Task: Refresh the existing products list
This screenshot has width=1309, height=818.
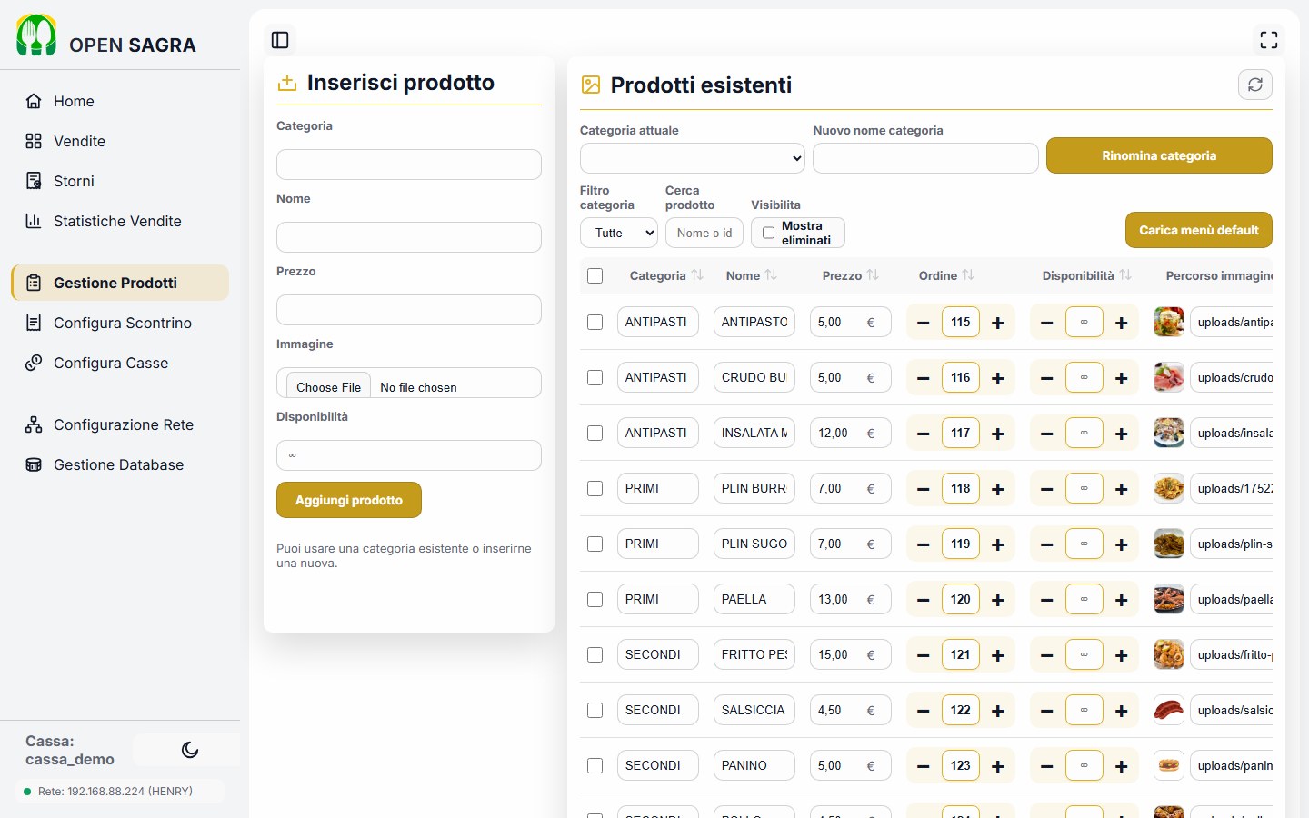Action: click(1255, 85)
